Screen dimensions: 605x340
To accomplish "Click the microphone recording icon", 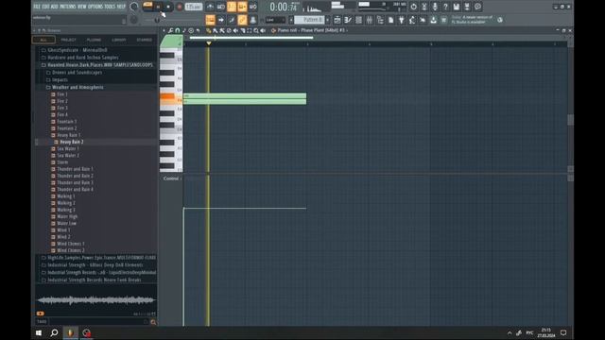I will tap(435, 7).
